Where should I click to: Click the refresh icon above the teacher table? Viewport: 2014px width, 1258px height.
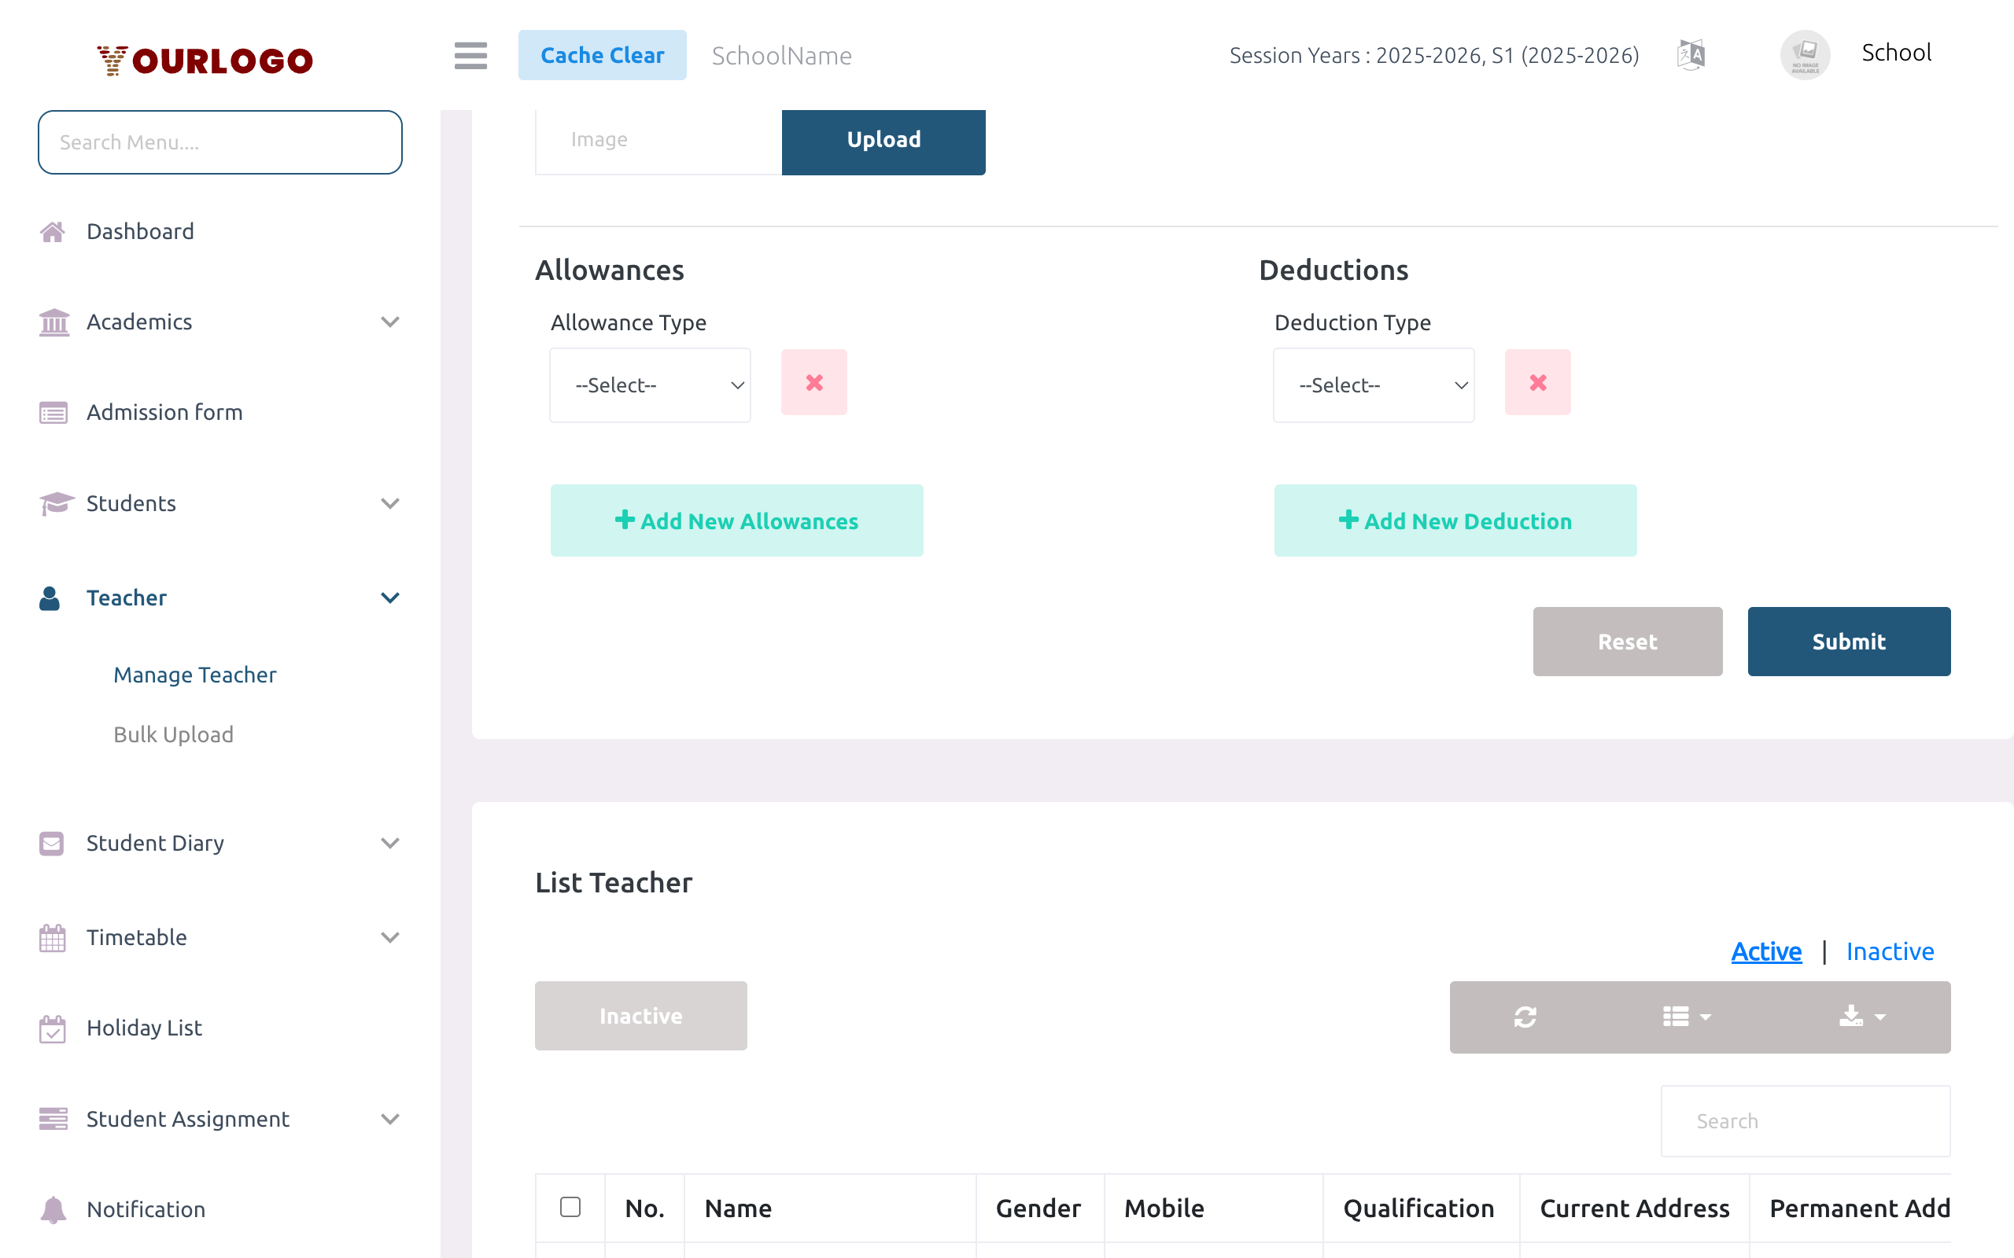tap(1525, 1017)
